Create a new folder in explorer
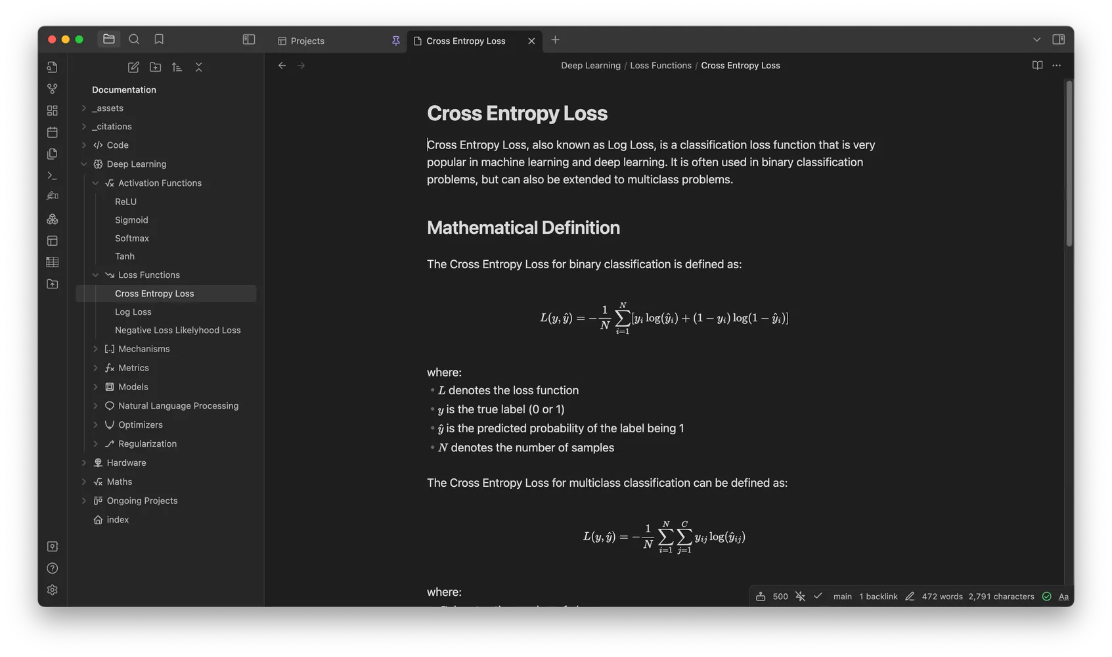Viewport: 1112px width, 657px height. [155, 67]
